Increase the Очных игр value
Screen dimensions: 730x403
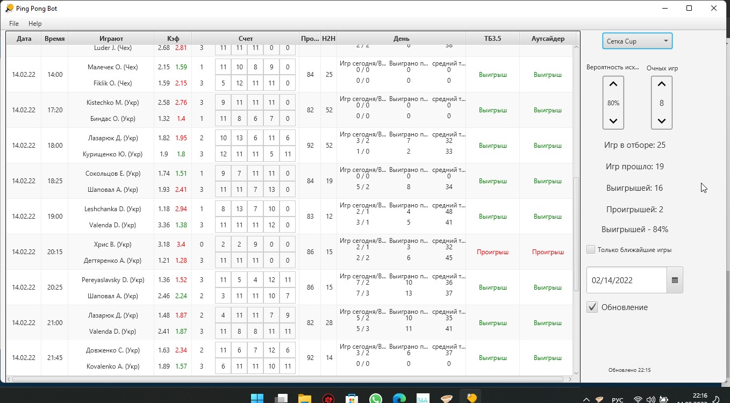(x=661, y=84)
